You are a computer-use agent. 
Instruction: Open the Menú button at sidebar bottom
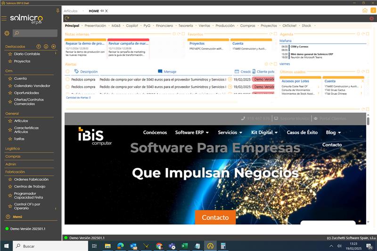[x=17, y=217]
